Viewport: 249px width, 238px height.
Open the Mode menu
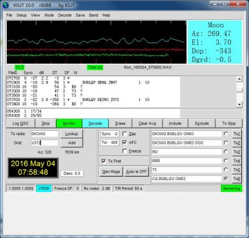49,16
